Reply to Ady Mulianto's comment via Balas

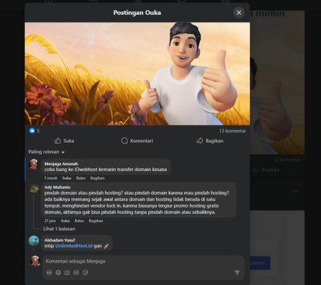[79, 221]
